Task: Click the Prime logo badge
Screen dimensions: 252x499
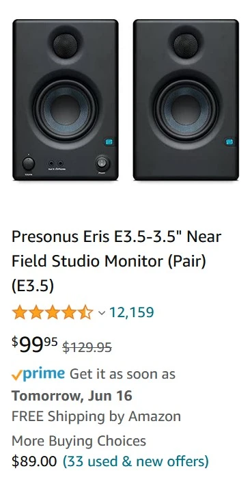Action: 44,374
